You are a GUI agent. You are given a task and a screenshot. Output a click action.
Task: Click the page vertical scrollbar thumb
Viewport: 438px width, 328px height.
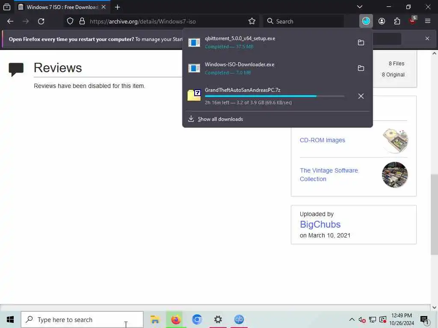click(434, 214)
